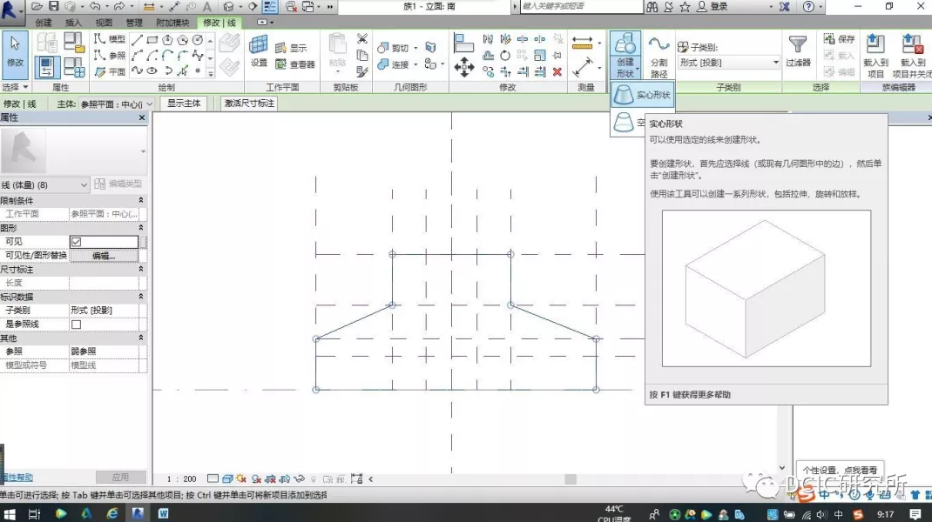Pick the rectangle draw tool
Screen dimensions: 932x522
pos(152,40)
